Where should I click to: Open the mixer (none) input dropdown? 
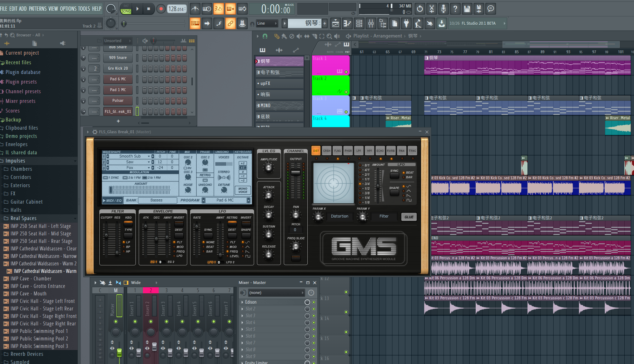[x=277, y=293]
